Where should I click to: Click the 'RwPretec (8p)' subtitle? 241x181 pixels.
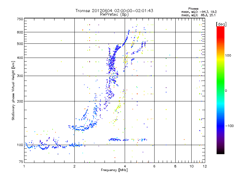(114, 14)
